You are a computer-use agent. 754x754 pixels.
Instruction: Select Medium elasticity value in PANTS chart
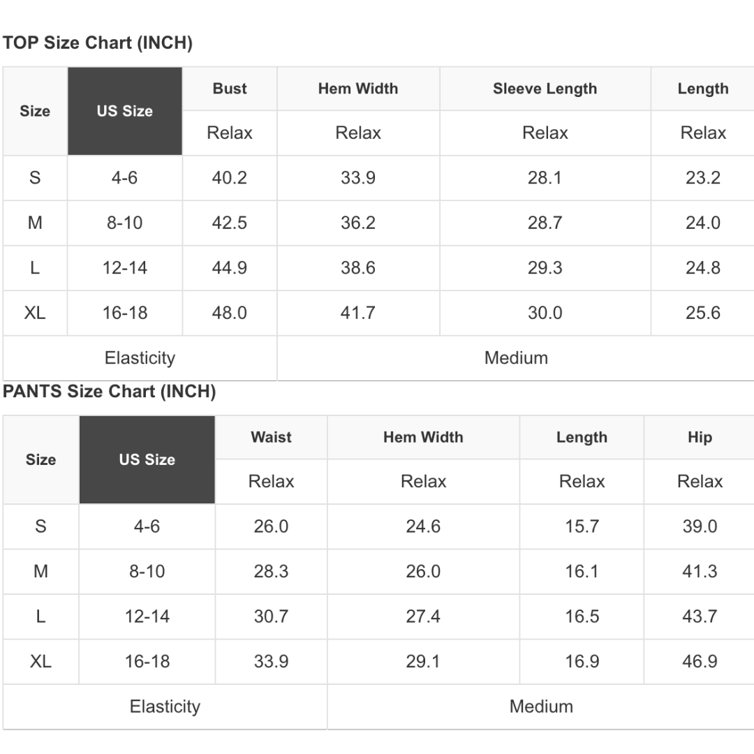541,707
